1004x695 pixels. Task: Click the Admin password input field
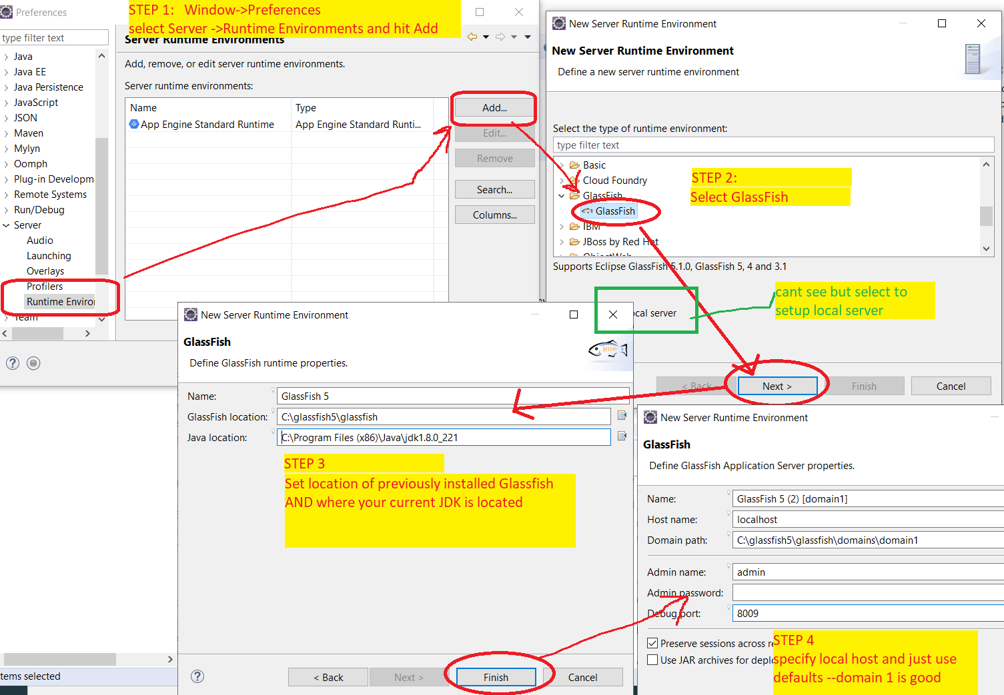[867, 592]
